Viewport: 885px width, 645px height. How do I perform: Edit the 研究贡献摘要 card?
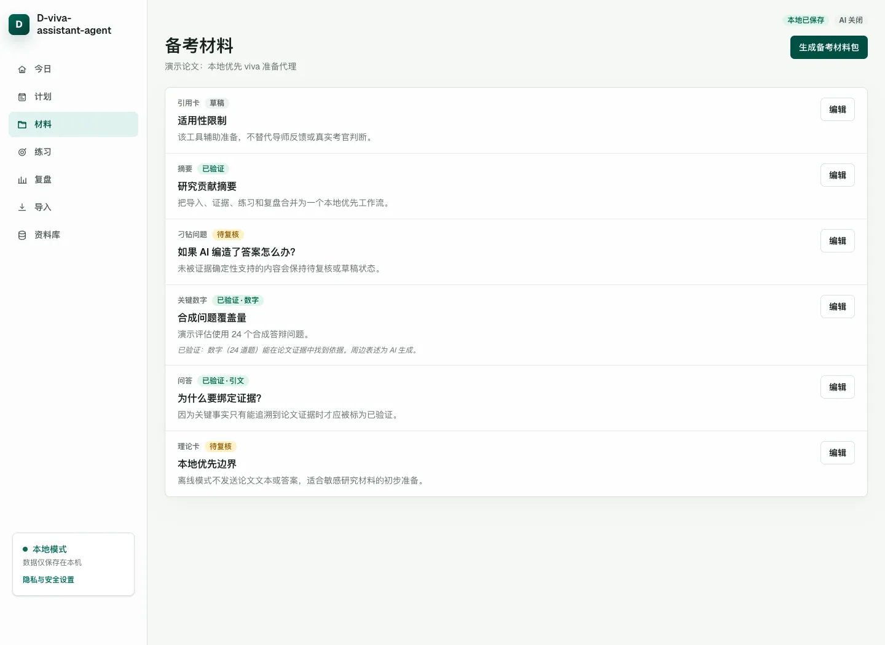click(837, 175)
